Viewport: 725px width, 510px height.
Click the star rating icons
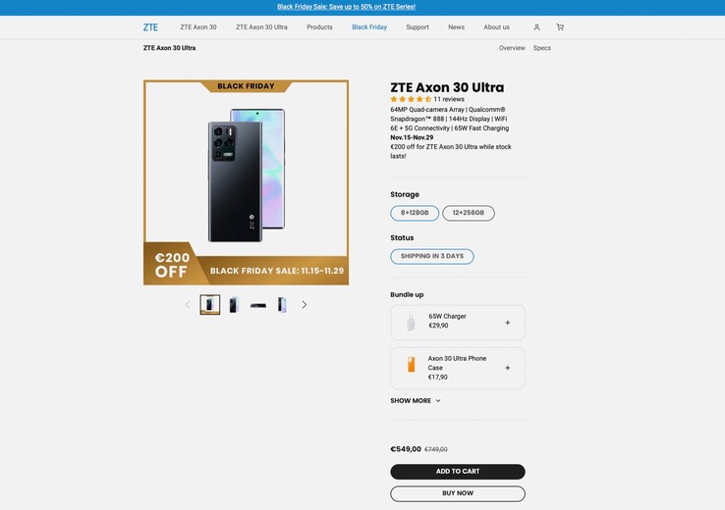tap(411, 99)
